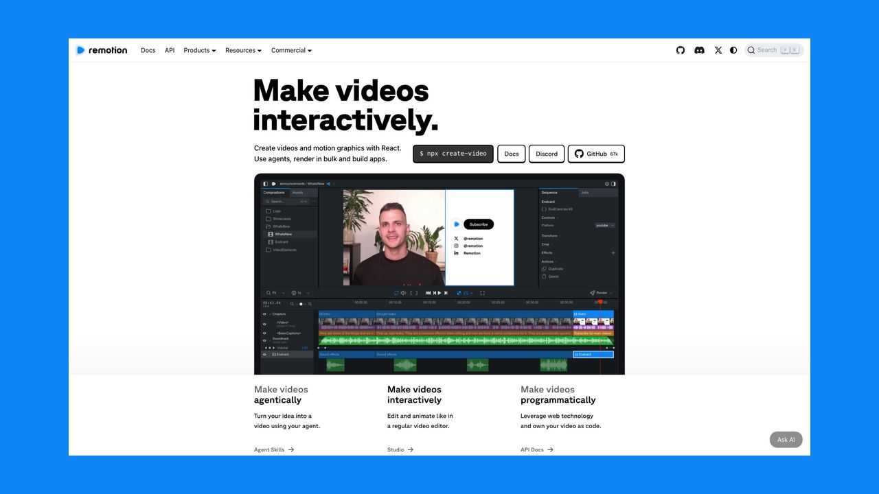Click the Render button in the editor

601,293
